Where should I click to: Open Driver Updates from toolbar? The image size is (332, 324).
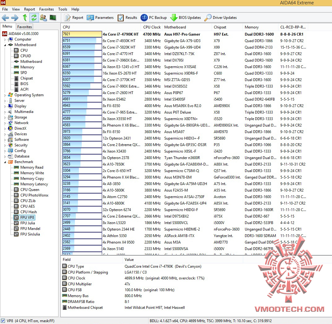221,18
